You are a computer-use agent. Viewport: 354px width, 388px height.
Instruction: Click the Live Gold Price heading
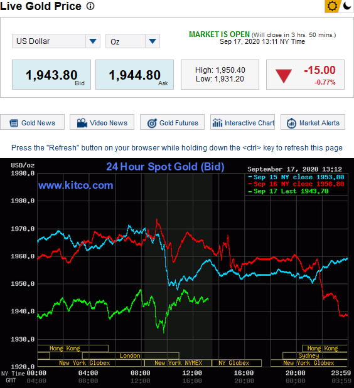pos(41,6)
